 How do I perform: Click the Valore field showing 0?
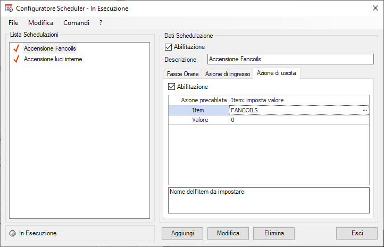point(298,120)
